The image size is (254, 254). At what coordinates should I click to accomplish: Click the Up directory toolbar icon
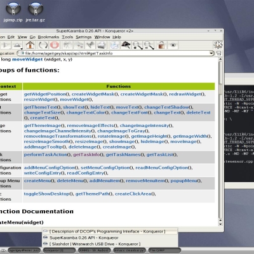coord(17,45)
